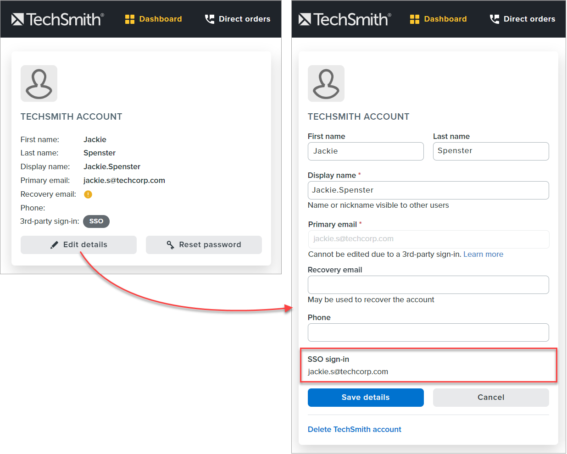Click Delete TechSmith account link
The image size is (567, 454).
click(x=355, y=430)
